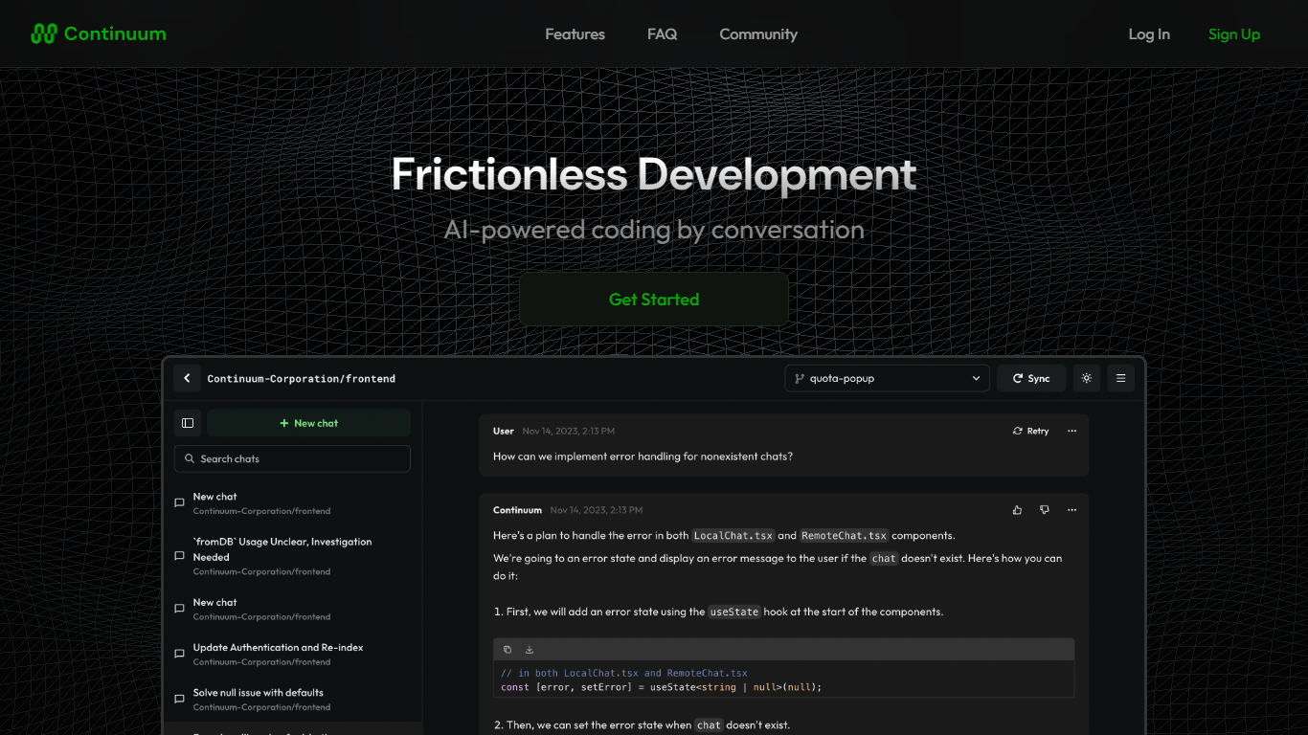The image size is (1308, 735).
Task: Retry the User message
Action: (x=1030, y=431)
